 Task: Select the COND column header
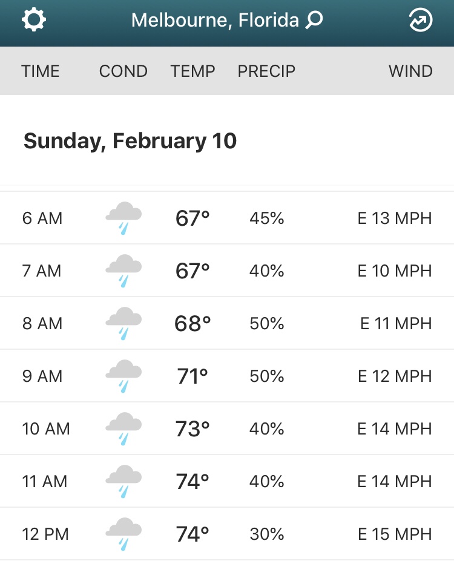[123, 71]
